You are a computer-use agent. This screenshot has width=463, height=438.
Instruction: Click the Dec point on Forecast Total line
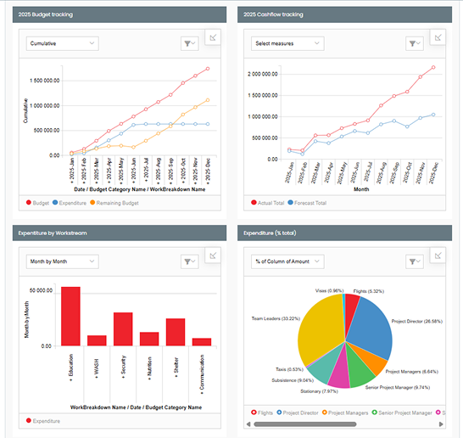click(x=433, y=115)
